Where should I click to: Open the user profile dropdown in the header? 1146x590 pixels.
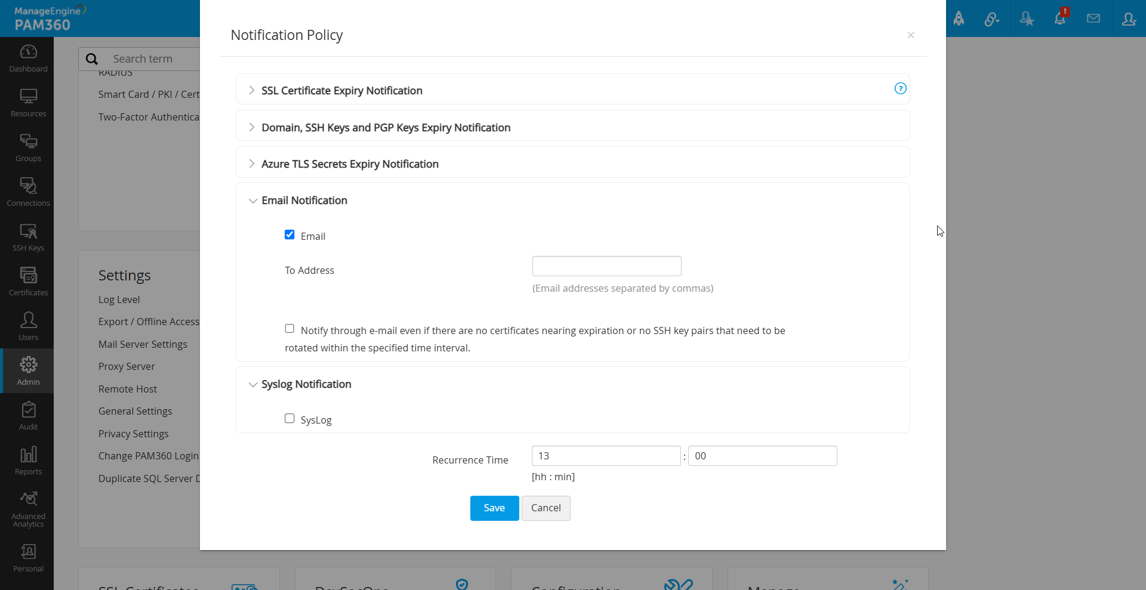coord(1128,18)
